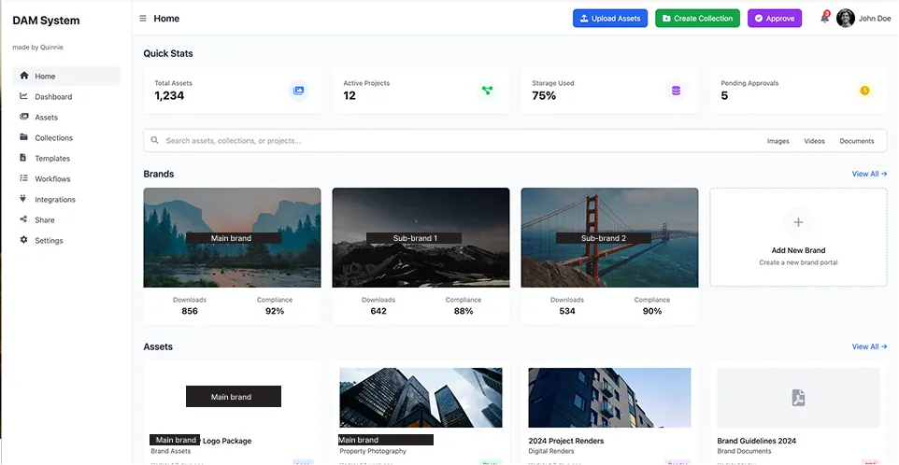Click the Downloads 856 value

pyautogui.click(x=190, y=311)
